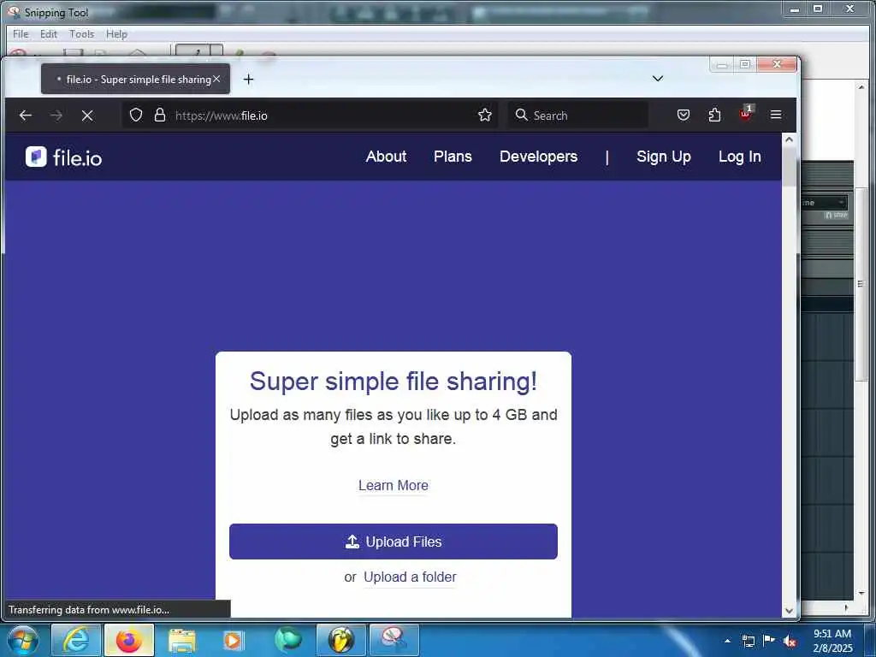Switch to FL Studio in the taskbar

coord(340,640)
